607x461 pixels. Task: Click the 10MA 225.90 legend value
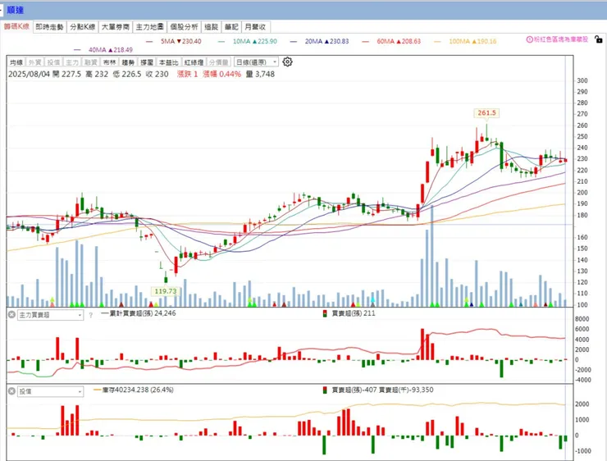[255, 41]
